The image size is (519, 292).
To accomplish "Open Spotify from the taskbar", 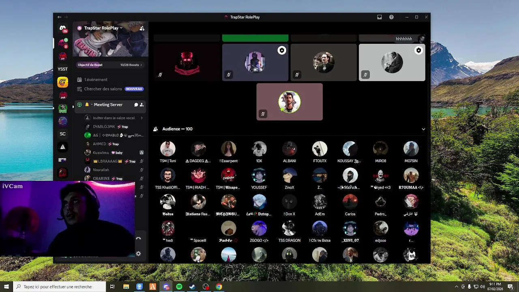I will (179, 287).
